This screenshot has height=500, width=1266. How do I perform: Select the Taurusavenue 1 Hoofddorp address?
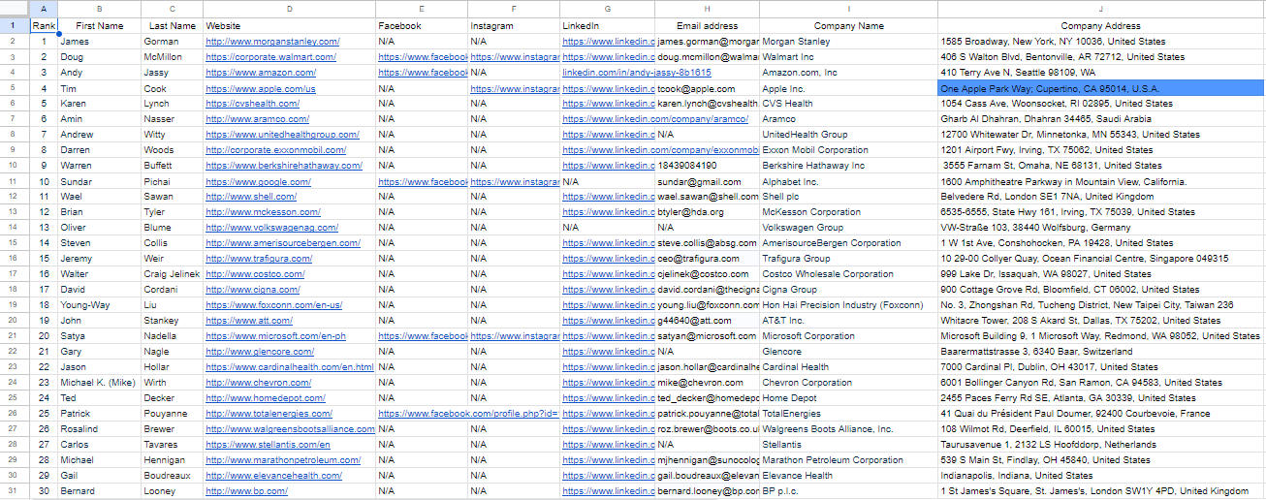[x=1100, y=445]
